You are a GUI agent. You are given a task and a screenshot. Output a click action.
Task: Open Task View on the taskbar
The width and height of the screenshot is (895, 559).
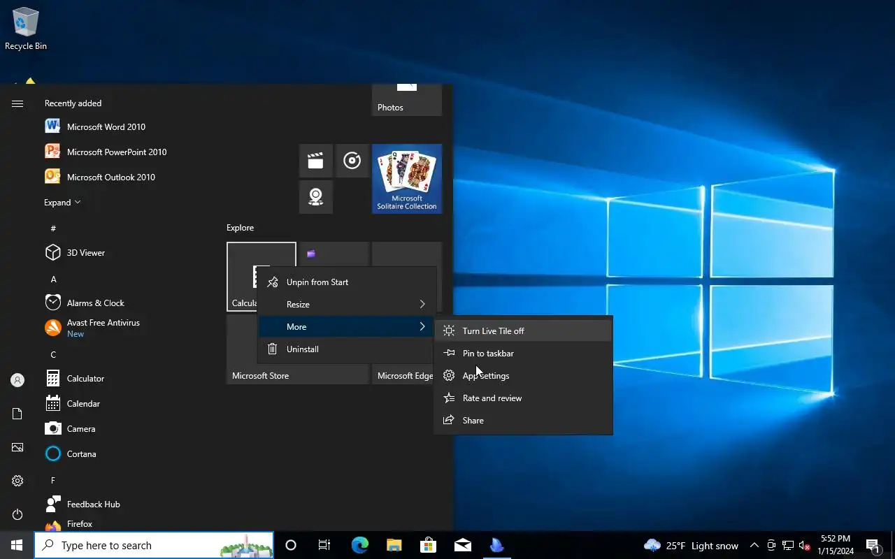point(324,545)
